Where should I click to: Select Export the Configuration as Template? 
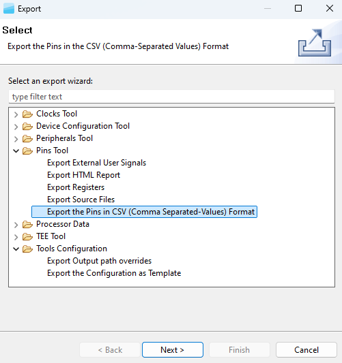click(114, 273)
